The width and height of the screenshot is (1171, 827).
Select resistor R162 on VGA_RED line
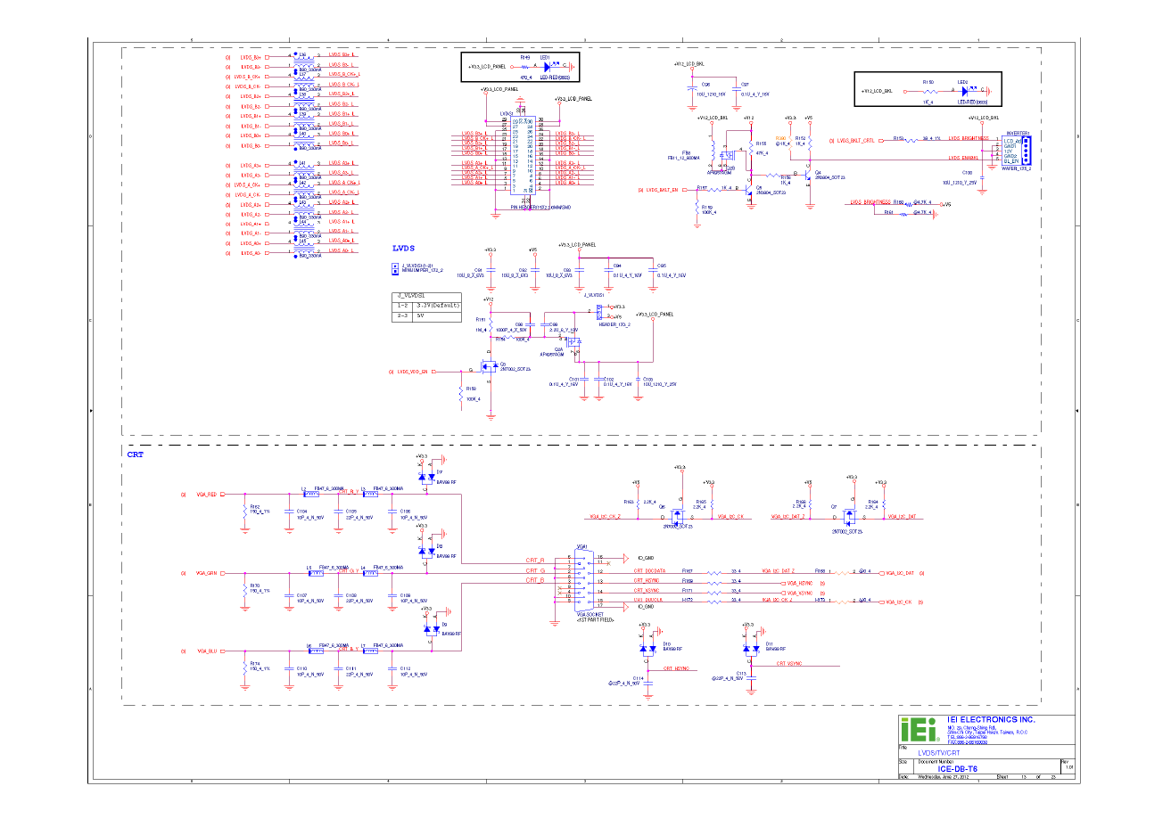click(x=244, y=511)
